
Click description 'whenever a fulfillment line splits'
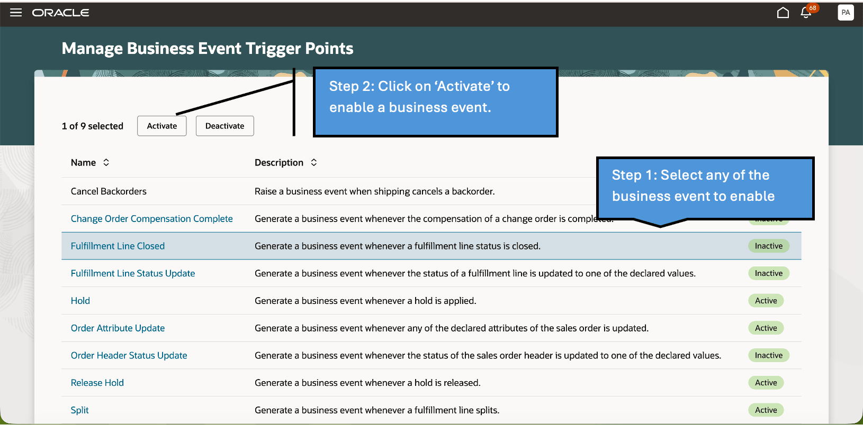(377, 410)
